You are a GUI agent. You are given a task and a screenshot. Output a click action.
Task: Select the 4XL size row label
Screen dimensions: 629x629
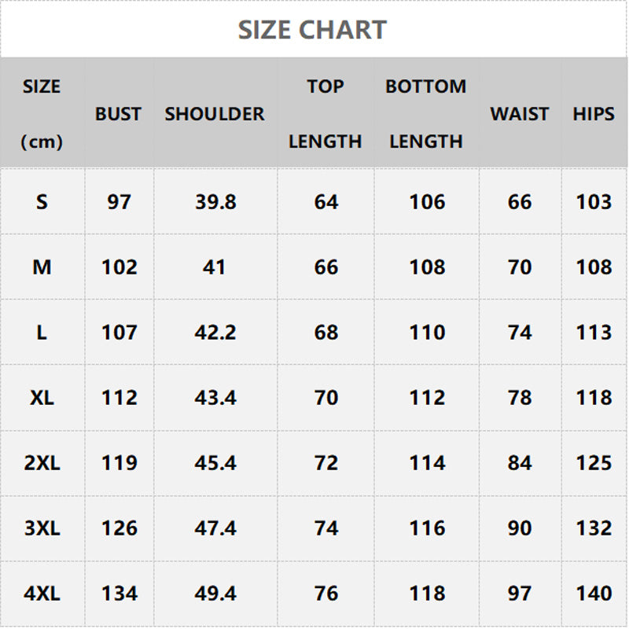42,594
